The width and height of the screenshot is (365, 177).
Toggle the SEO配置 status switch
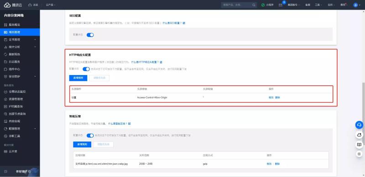(x=90, y=35)
